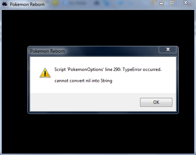Click the main window's 'Pokemon Reborn' title text
Viewport: 196px width, 155px height.
(x=27, y=4)
